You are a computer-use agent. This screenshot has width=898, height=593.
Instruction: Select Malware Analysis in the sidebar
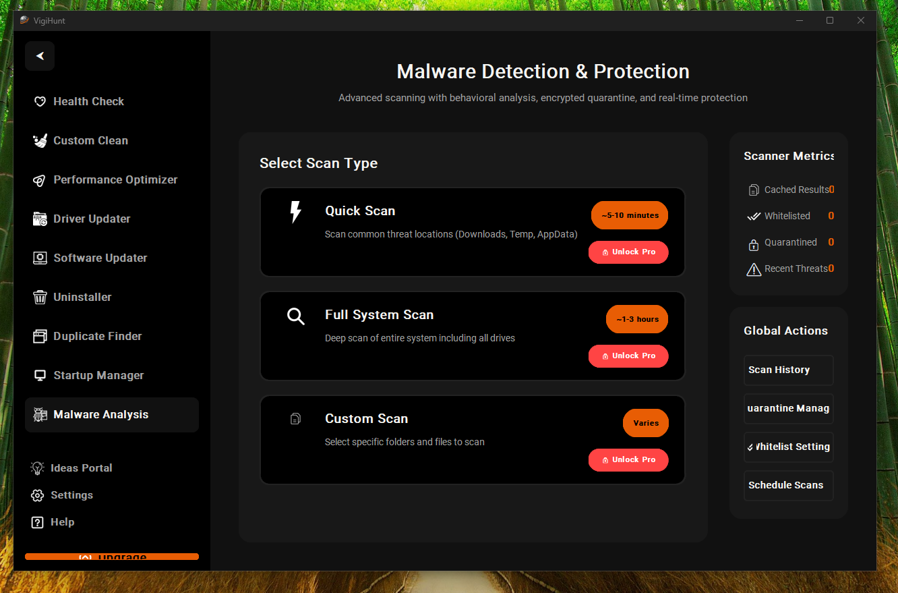[x=112, y=415]
